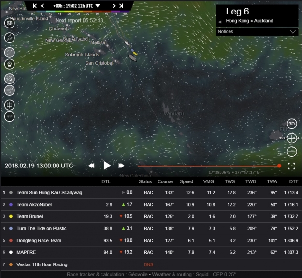The height and width of the screenshot is (278, 302).
Task: Sort by VMG column header
Action: click(209, 181)
